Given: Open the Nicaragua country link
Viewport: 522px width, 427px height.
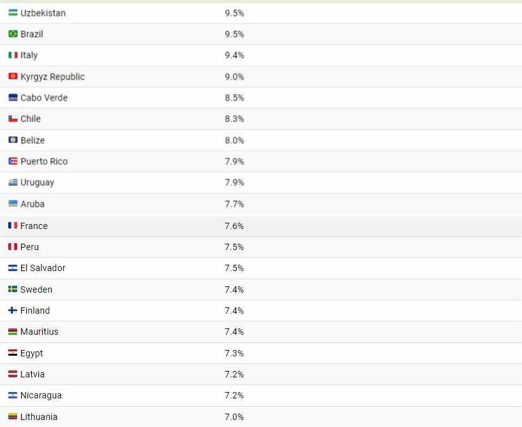Looking at the screenshot, I should pyautogui.click(x=41, y=395).
